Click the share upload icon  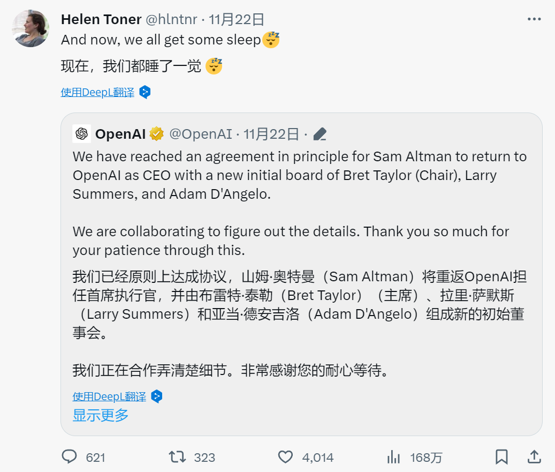tap(534, 457)
